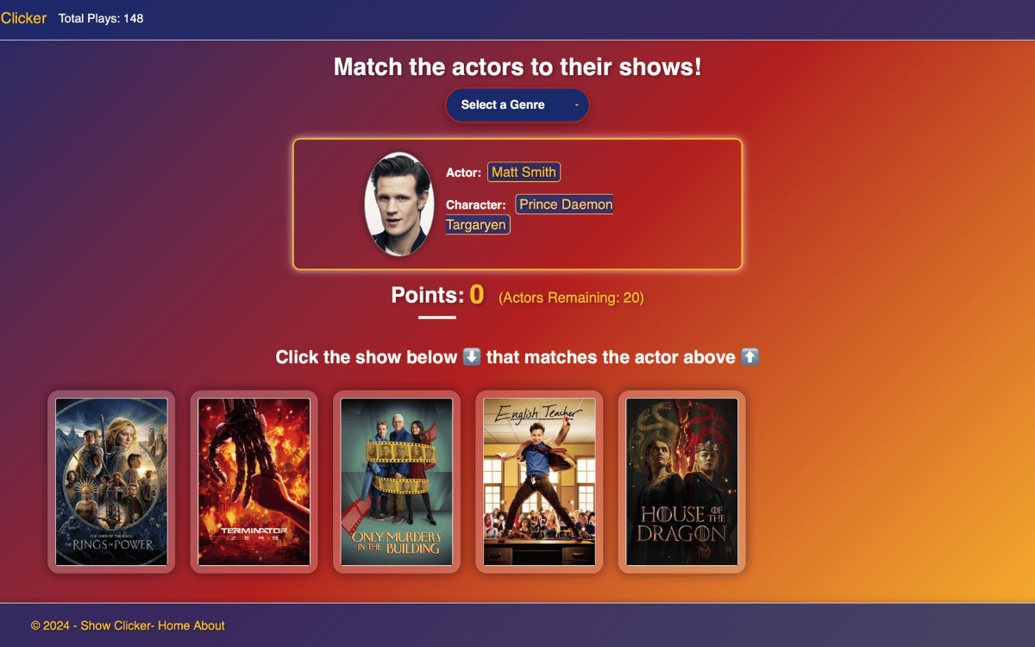1035x647 pixels.
Task: Open the About link in footer
Action: (x=209, y=625)
